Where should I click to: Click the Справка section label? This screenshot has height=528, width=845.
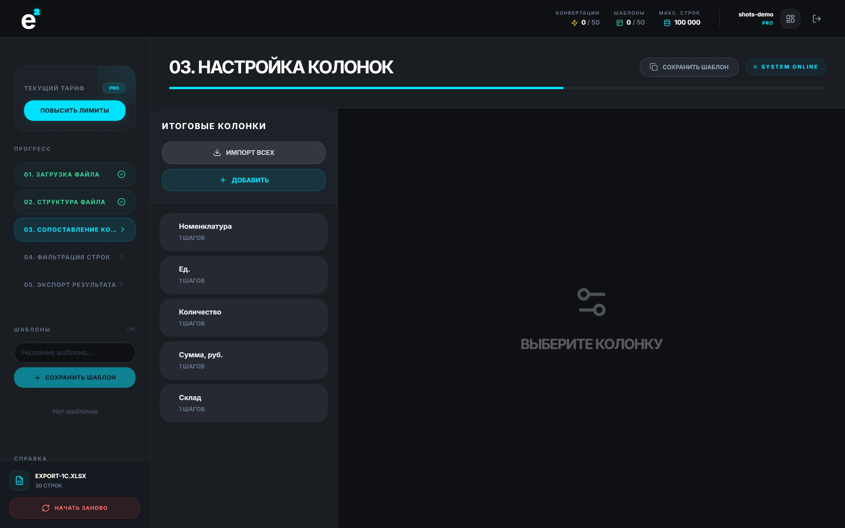pyautogui.click(x=31, y=458)
